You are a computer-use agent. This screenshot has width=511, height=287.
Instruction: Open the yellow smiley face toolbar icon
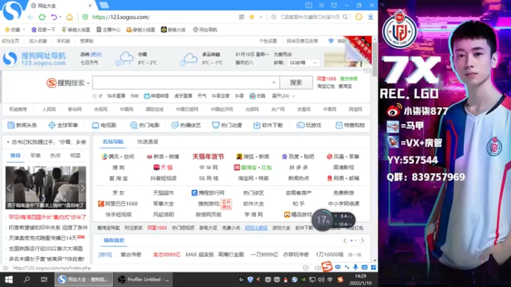pyautogui.click(x=358, y=17)
